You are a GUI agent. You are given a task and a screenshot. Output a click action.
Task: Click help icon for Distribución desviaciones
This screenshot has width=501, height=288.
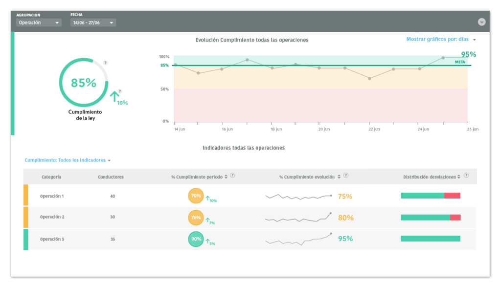click(x=466, y=176)
